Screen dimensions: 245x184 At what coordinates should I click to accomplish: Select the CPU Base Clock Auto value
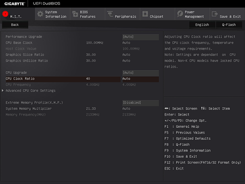click(127, 43)
